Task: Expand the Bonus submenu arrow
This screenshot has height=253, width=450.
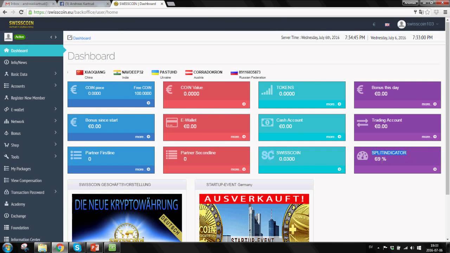Action: coord(56,133)
